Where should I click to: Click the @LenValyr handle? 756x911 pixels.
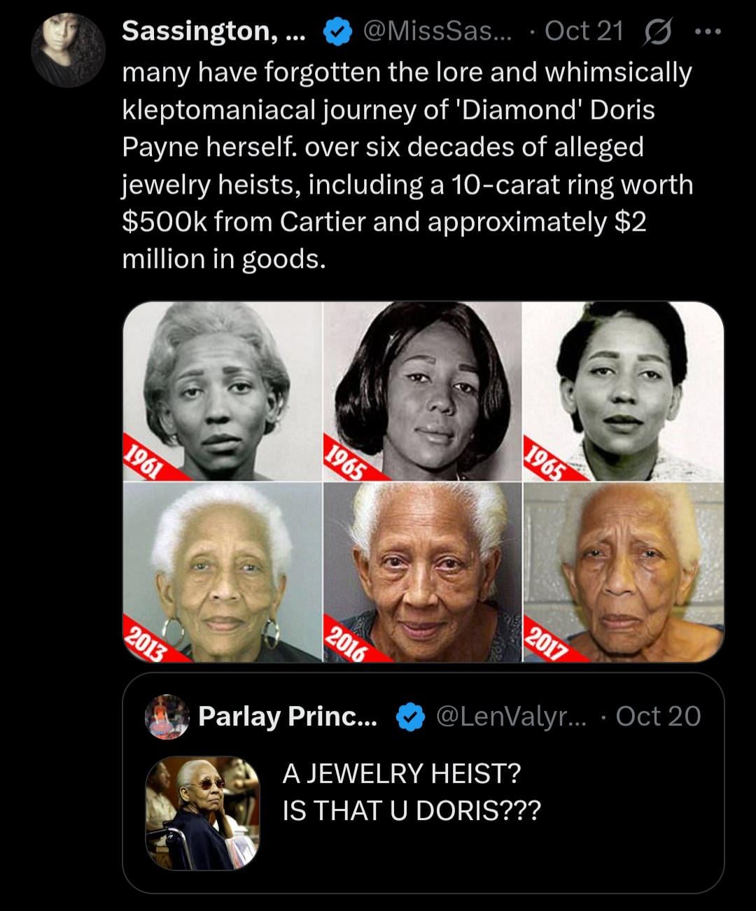(513, 716)
